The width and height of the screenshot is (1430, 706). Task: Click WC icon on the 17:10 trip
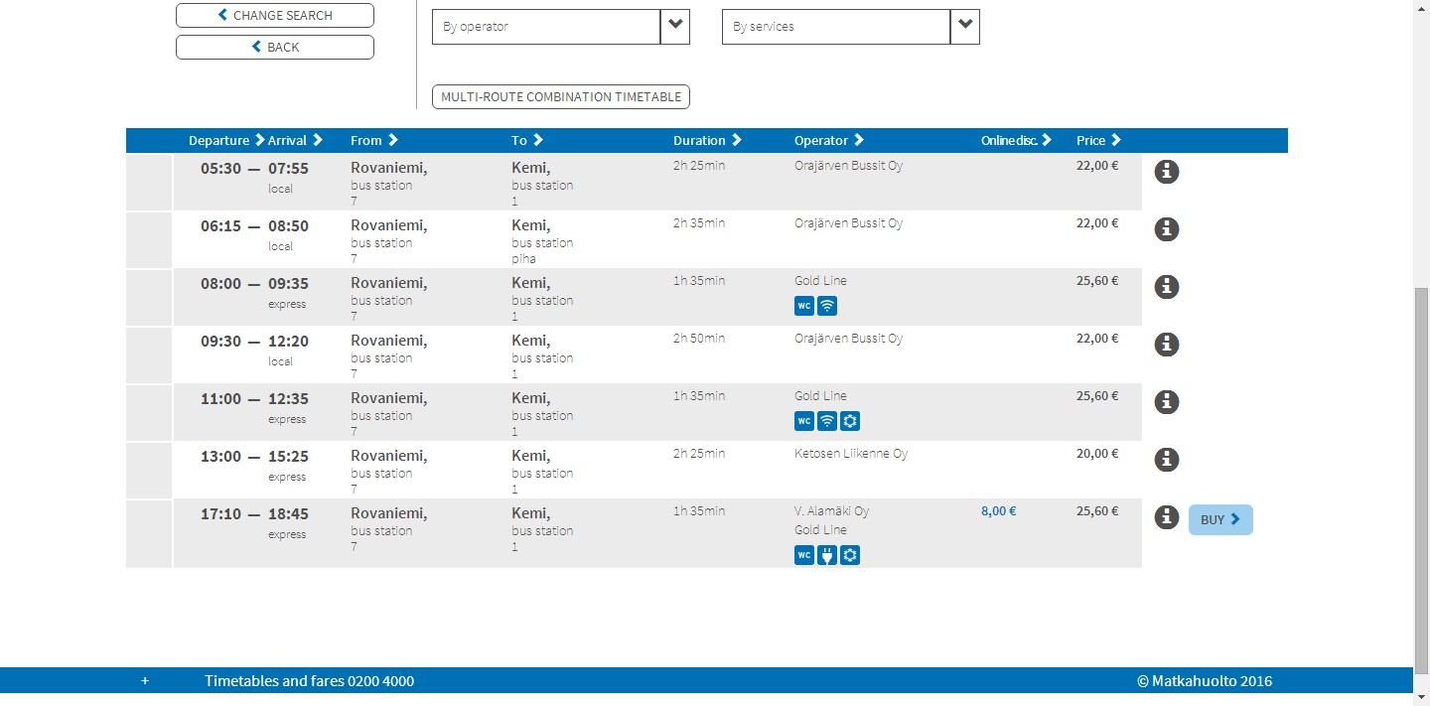[804, 555]
